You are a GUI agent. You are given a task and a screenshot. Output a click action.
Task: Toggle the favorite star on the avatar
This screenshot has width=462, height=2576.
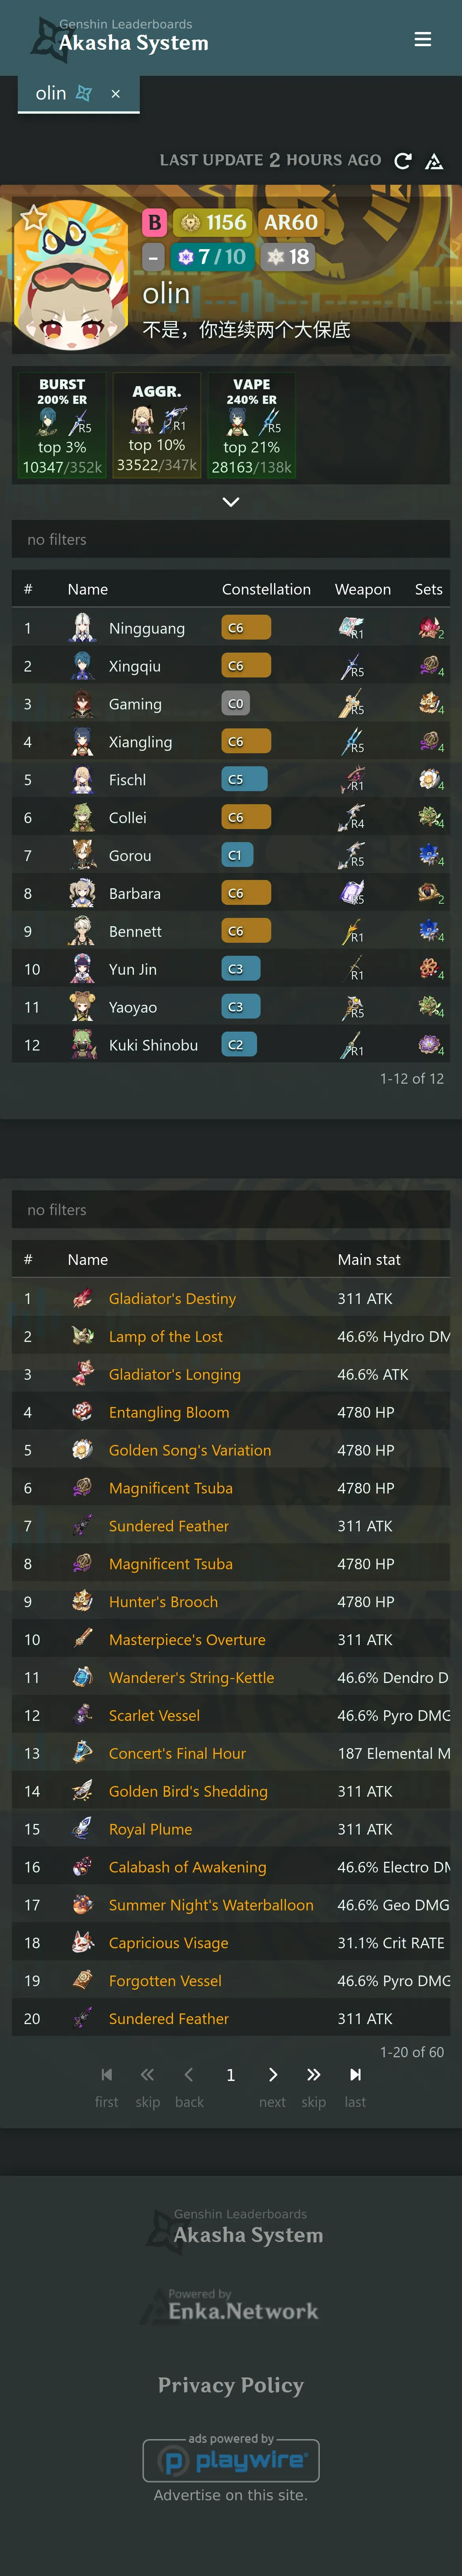pyautogui.click(x=34, y=217)
